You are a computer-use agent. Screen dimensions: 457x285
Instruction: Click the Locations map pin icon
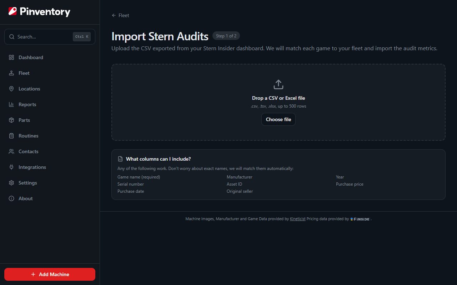point(11,89)
